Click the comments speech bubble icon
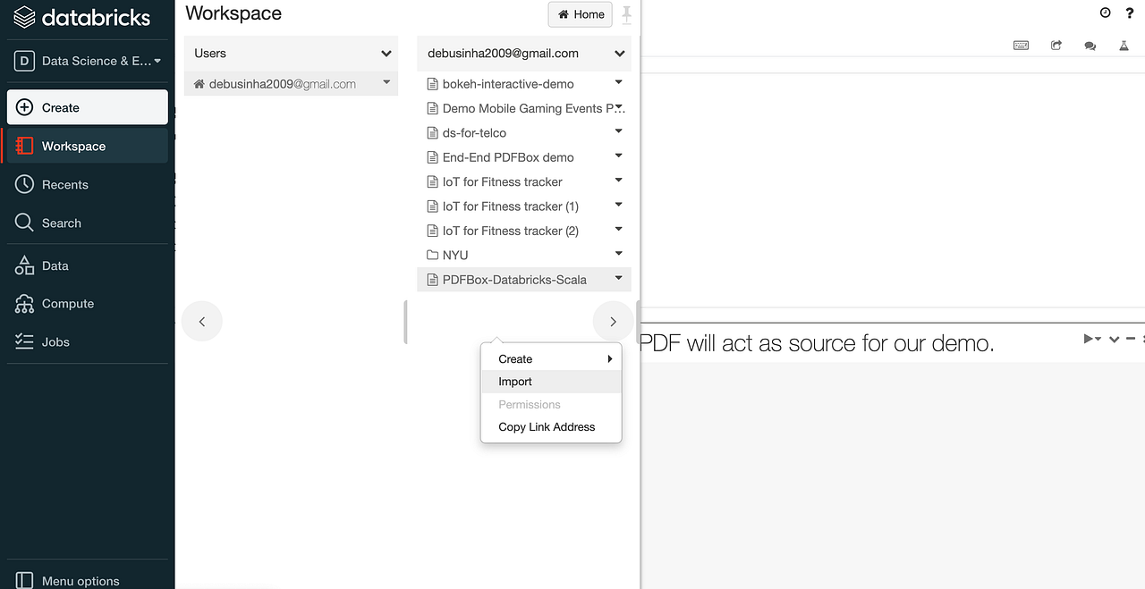Screen dimensions: 1145x589 click(1090, 46)
